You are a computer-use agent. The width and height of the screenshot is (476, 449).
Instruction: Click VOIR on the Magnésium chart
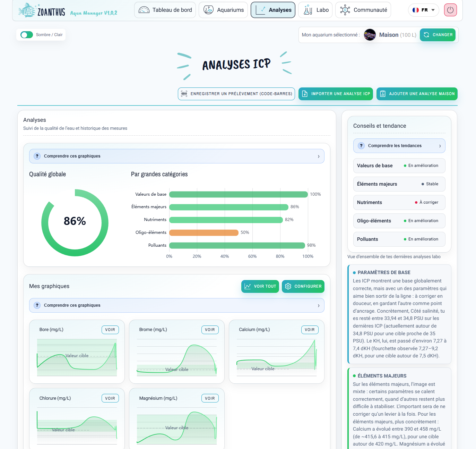210,398
